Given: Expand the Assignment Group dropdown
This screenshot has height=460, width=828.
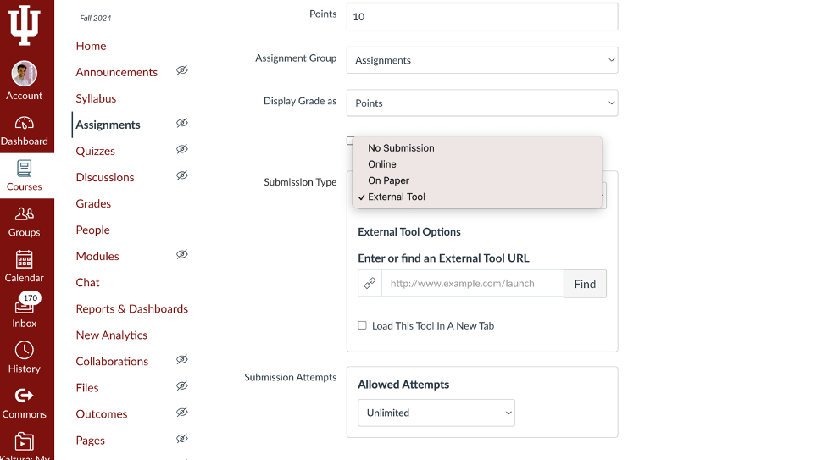Looking at the screenshot, I should (x=482, y=60).
